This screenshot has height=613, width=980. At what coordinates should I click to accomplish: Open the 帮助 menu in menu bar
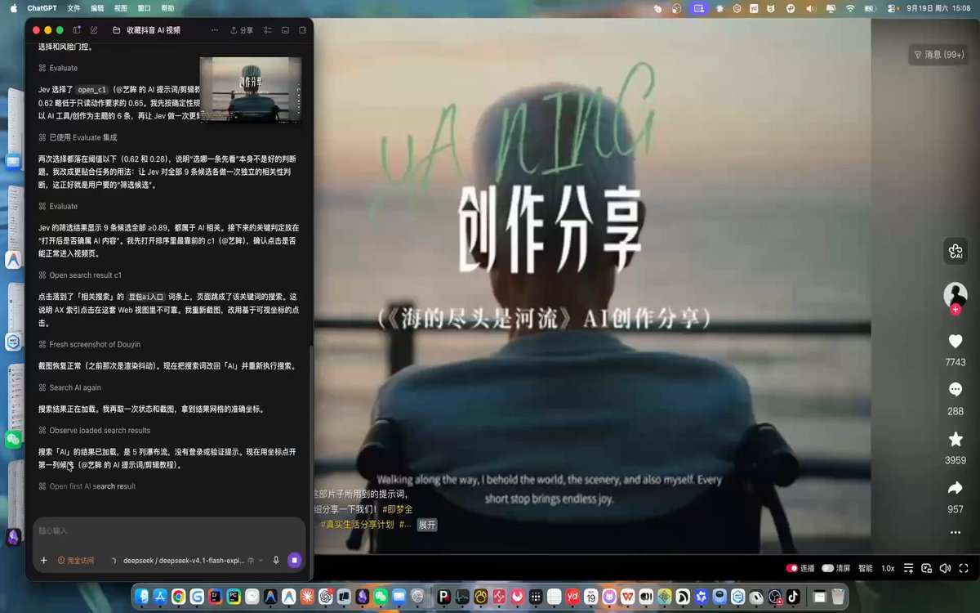[168, 7]
